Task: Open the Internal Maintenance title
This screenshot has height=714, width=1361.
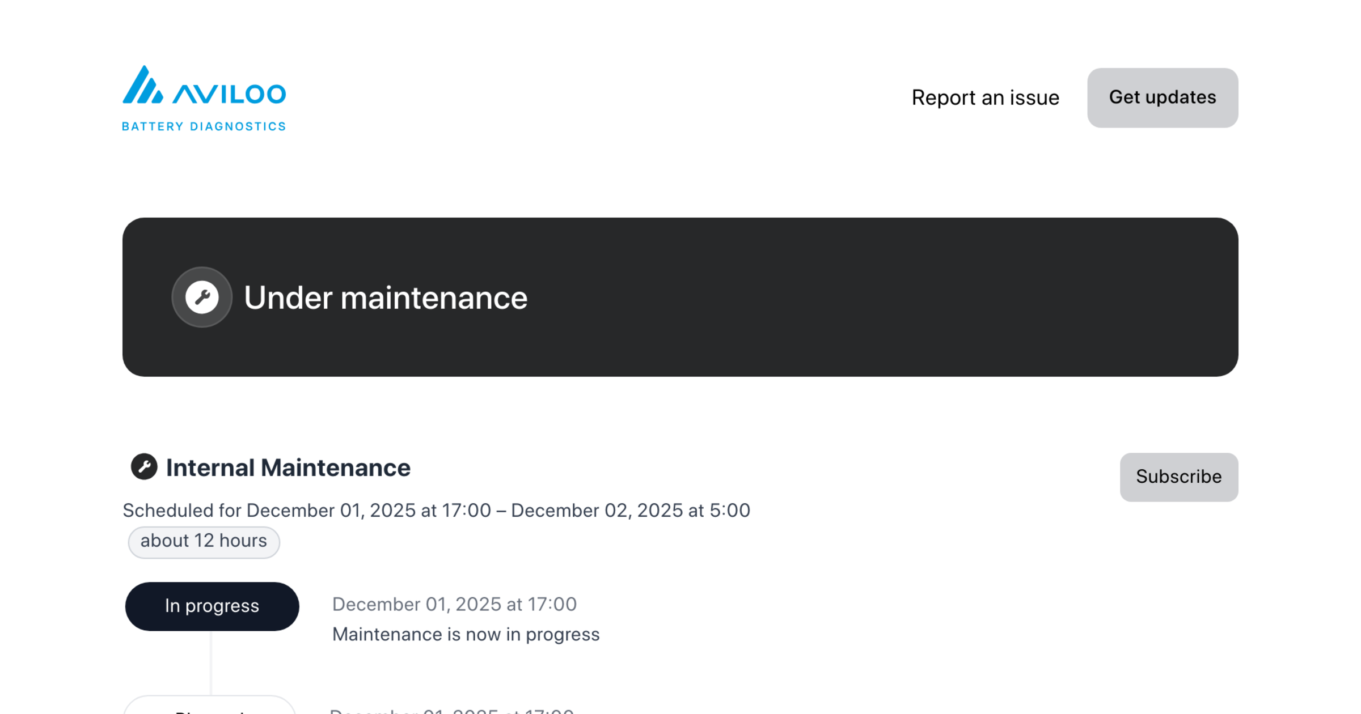Action: tap(288, 468)
